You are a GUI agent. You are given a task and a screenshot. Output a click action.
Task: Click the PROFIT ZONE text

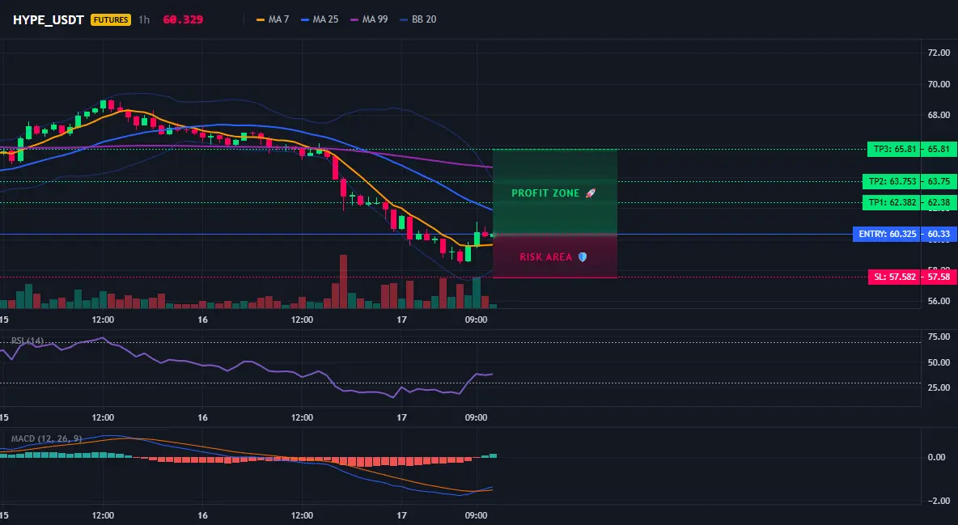point(545,193)
